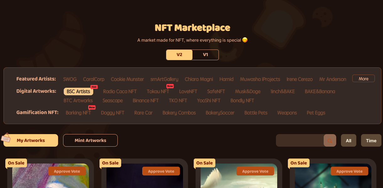Open Tokau NFT category
This screenshot has height=188, width=383.
pyautogui.click(x=158, y=91)
